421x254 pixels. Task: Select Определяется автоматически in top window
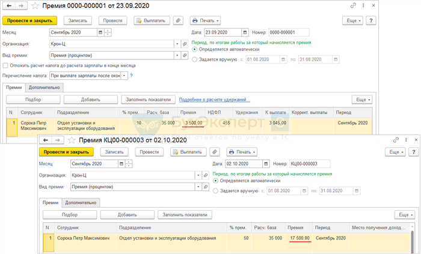195,50
